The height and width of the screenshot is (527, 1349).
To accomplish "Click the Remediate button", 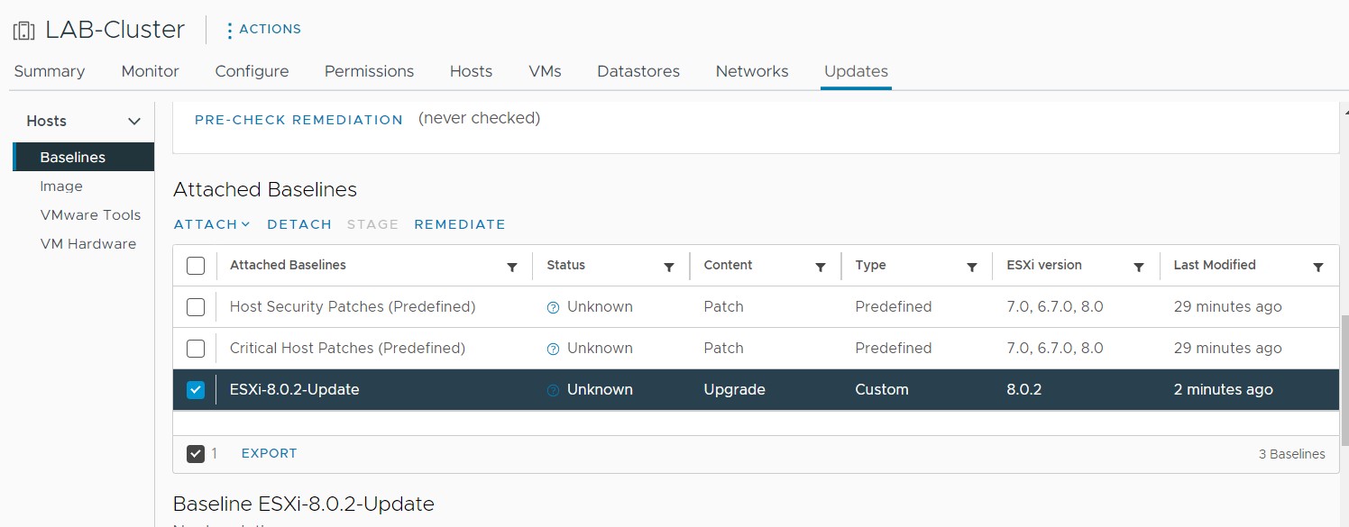I will [460, 224].
